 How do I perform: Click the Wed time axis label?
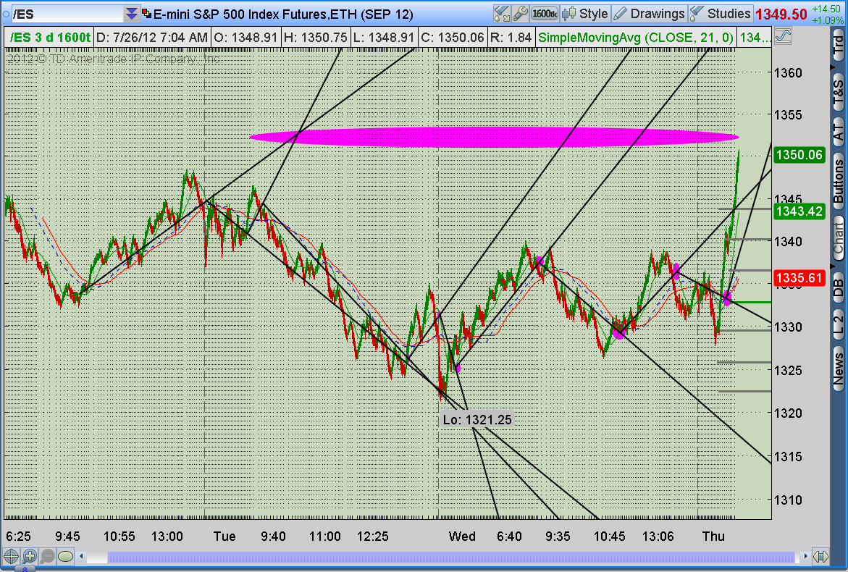462,537
